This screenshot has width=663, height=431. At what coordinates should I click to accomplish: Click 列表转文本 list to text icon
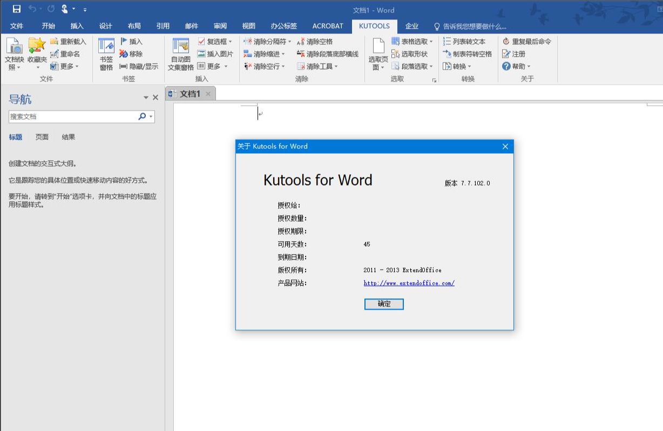point(447,42)
